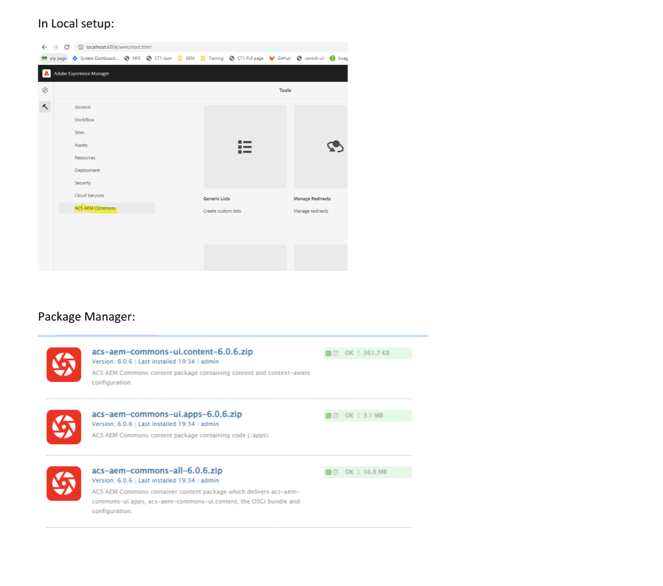
Task: Open the Manage Redirects tool icon
Action: click(335, 147)
